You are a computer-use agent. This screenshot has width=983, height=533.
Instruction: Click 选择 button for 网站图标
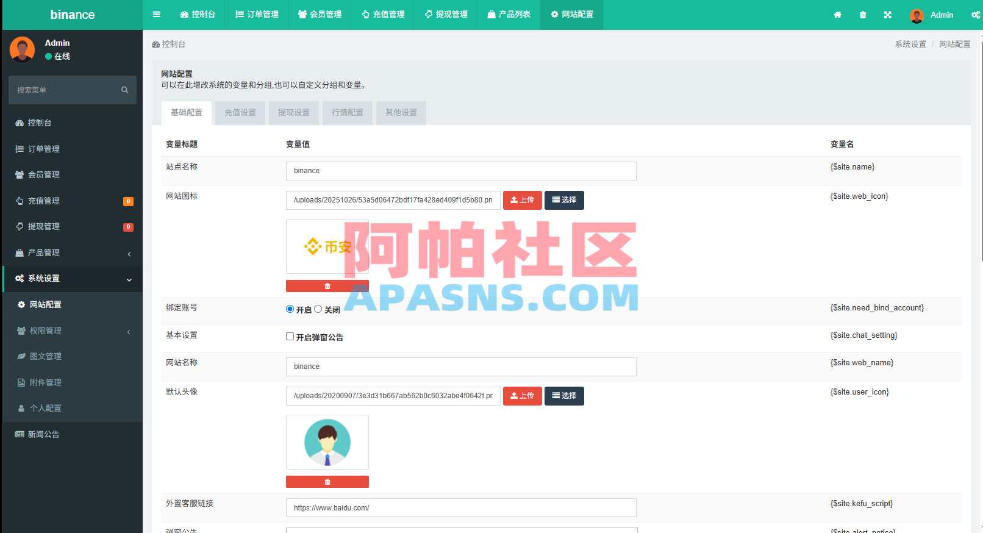coord(564,200)
